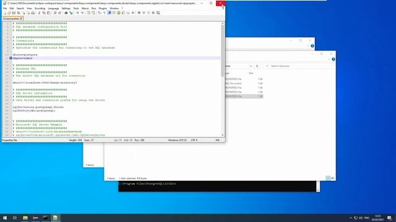Toggle word wrap toolbar icon
The image size is (396, 222).
coord(99,12)
